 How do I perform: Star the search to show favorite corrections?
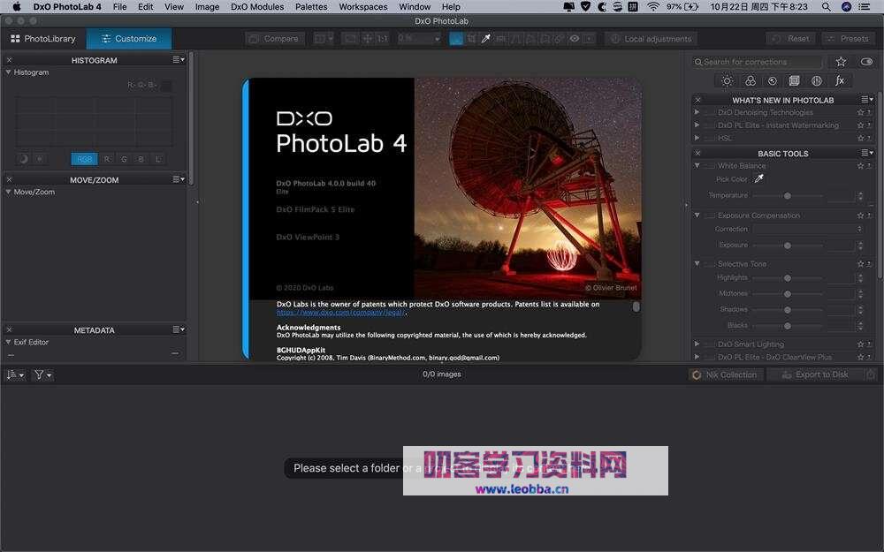842,61
